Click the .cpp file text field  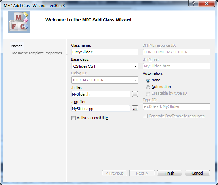100,109
